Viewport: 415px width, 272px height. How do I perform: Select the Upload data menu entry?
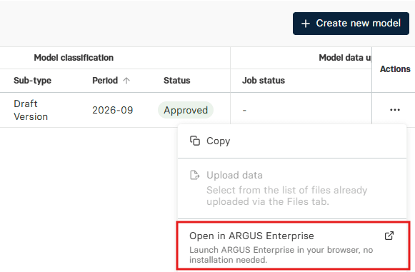(x=292, y=188)
